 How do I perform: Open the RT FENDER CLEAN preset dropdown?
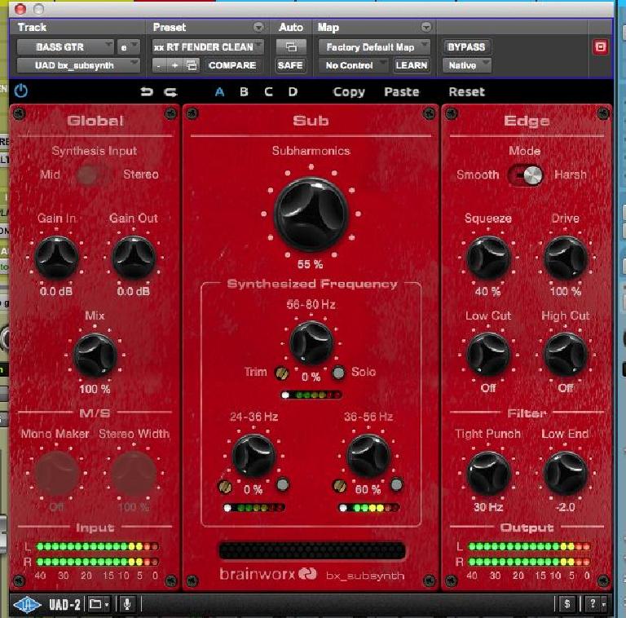click(208, 47)
